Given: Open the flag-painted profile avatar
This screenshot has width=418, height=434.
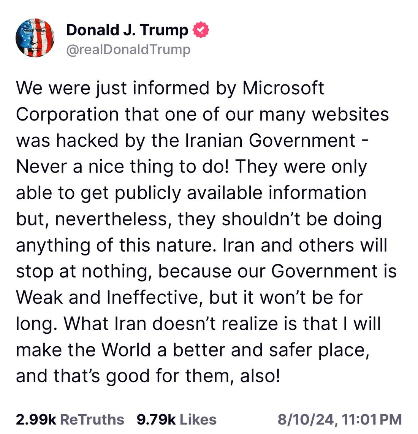Looking at the screenshot, I should (x=35, y=38).
